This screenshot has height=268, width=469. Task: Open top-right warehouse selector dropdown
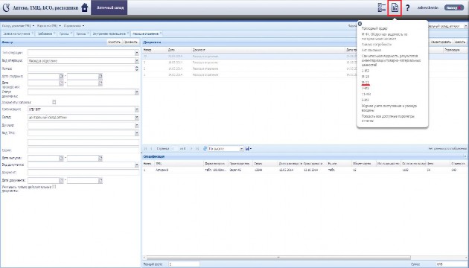(466, 26)
